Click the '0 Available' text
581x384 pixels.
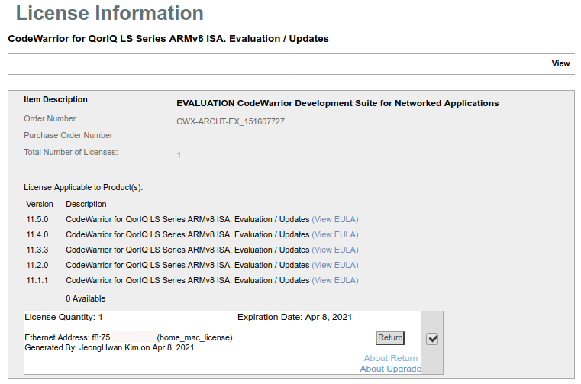pyautogui.click(x=86, y=298)
